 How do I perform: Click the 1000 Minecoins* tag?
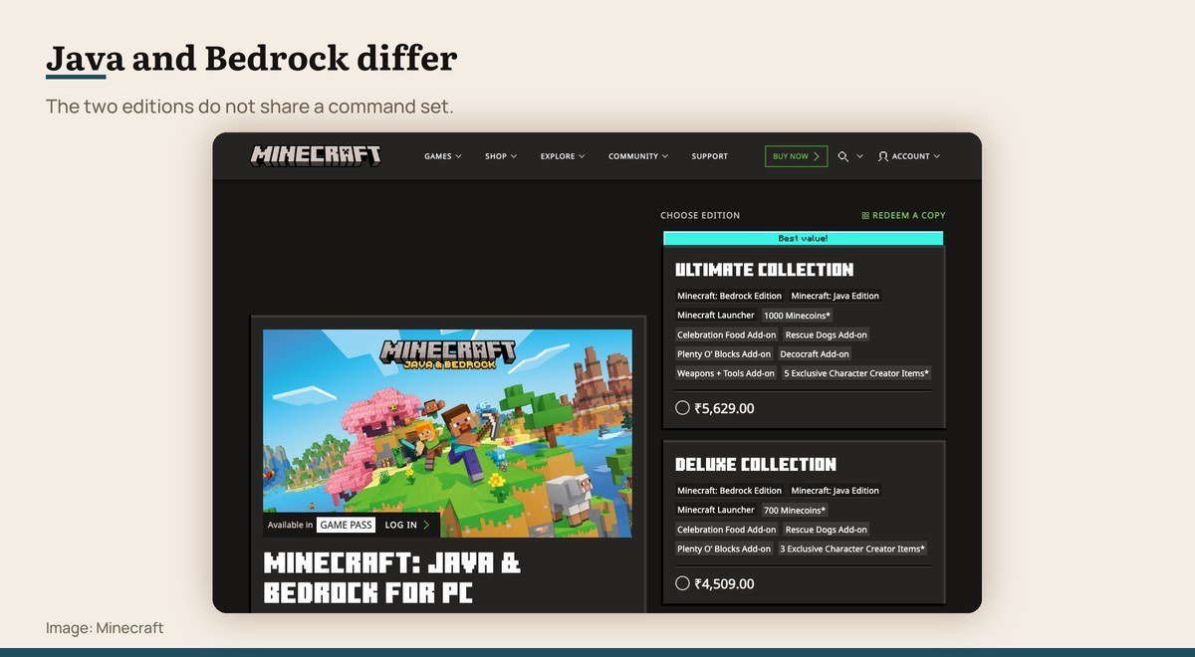coord(797,316)
